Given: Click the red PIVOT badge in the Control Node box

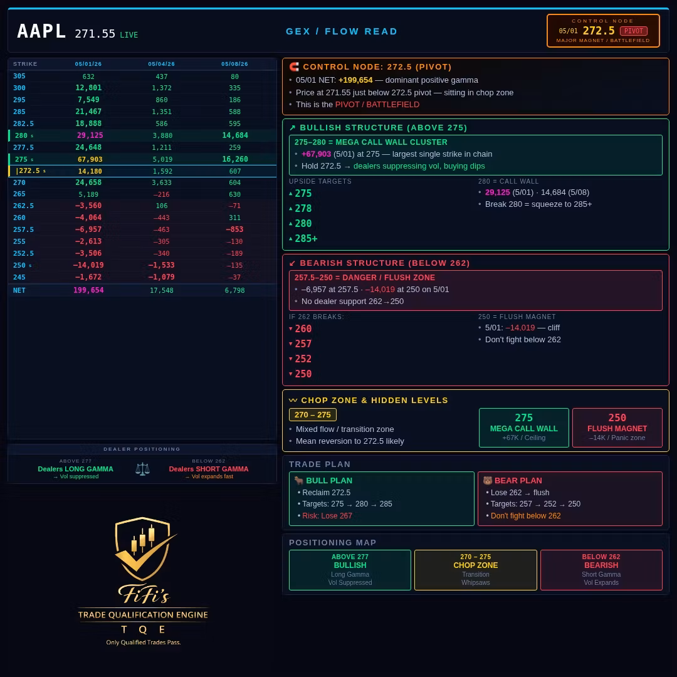Looking at the screenshot, I should [633, 31].
